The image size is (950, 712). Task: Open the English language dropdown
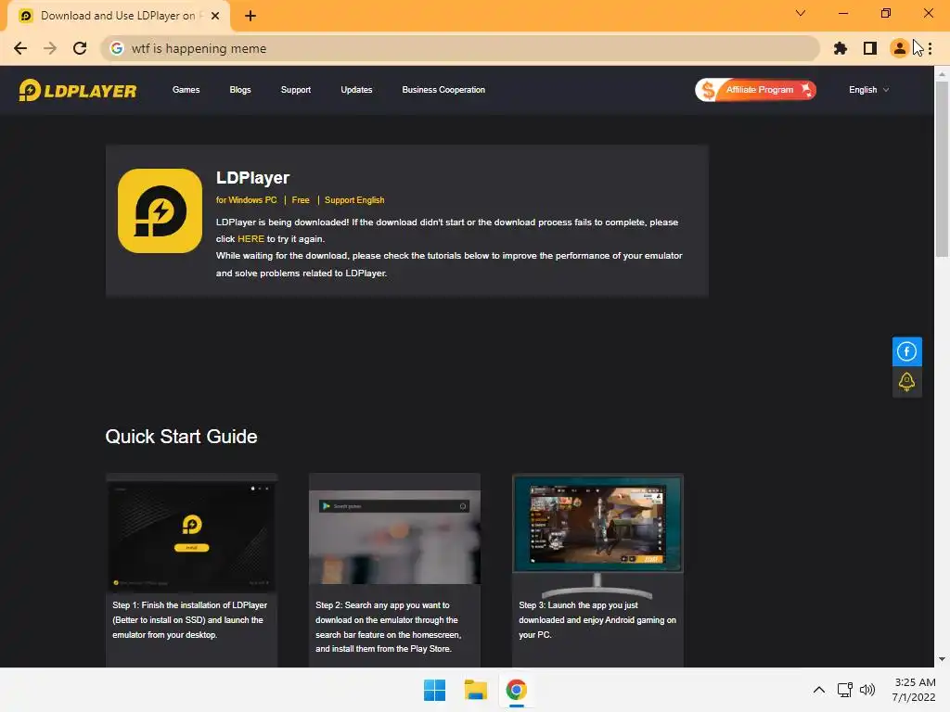tap(868, 90)
